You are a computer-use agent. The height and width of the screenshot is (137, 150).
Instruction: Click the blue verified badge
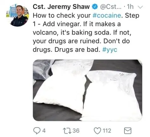(x=95, y=7)
